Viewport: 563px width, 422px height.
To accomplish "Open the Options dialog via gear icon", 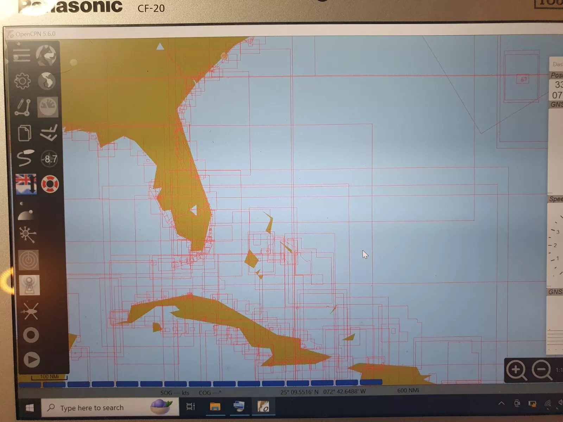I will 22,81.
